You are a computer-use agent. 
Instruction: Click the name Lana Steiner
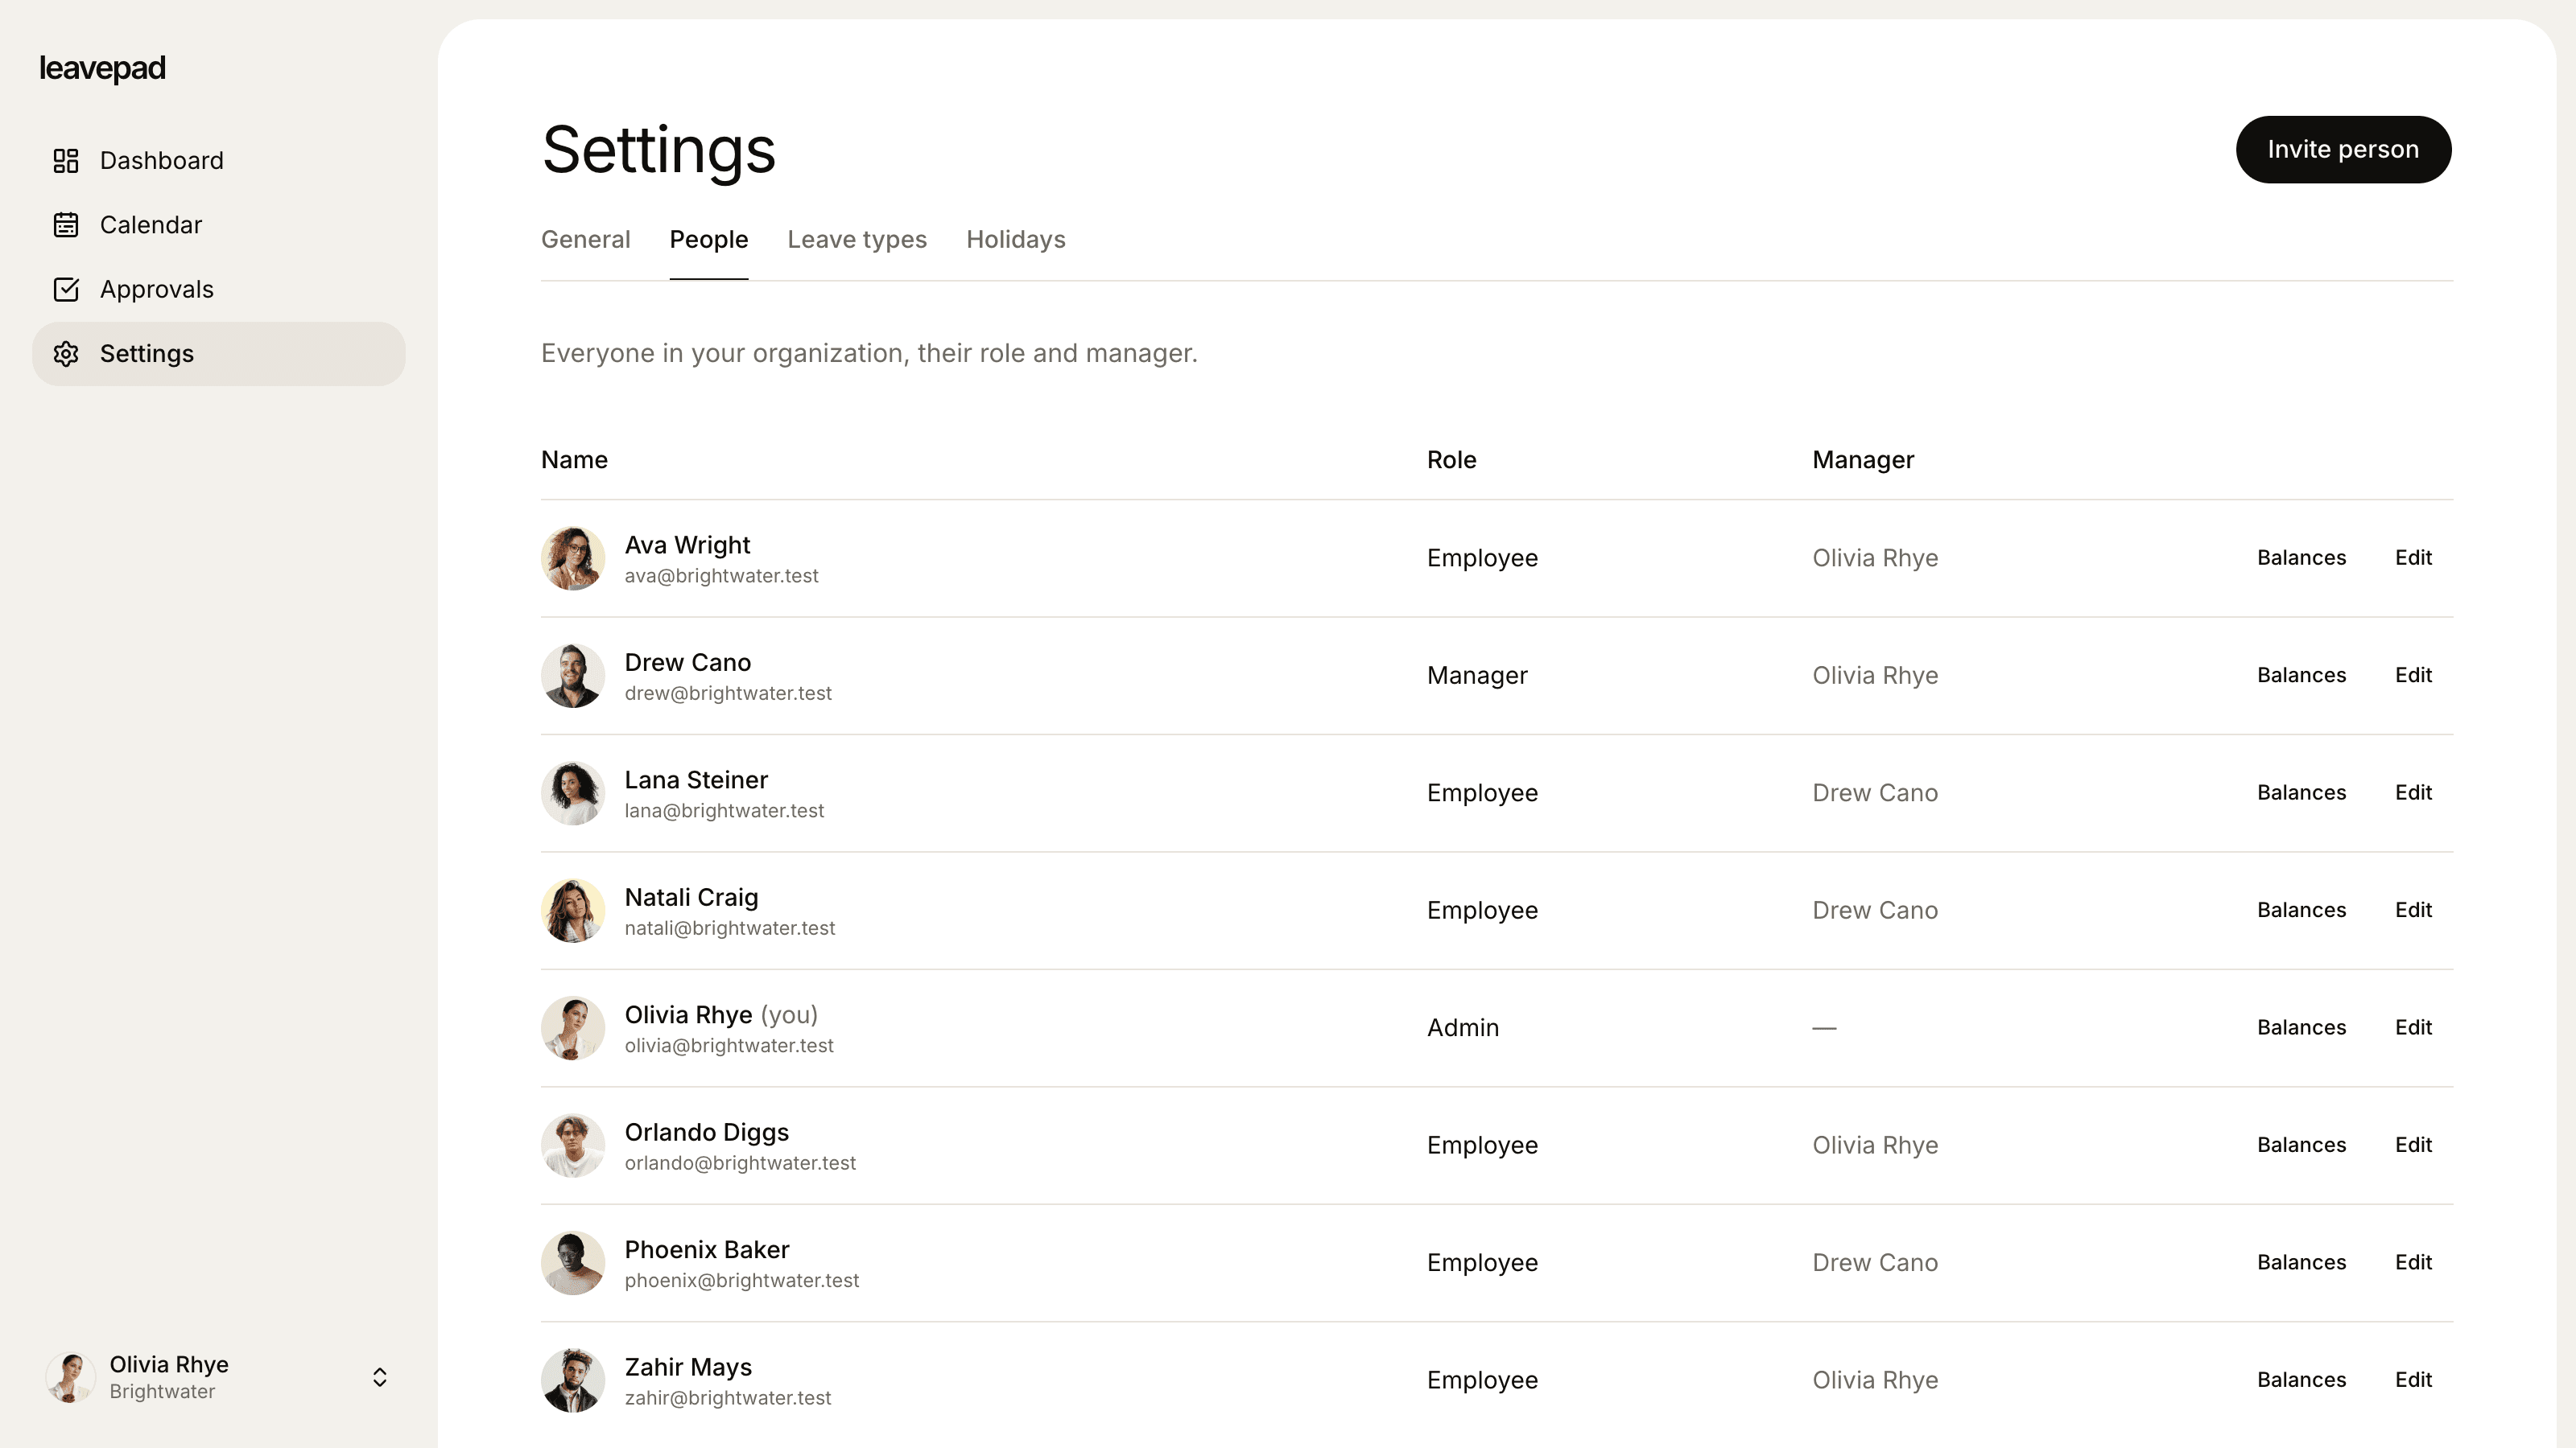pos(696,780)
